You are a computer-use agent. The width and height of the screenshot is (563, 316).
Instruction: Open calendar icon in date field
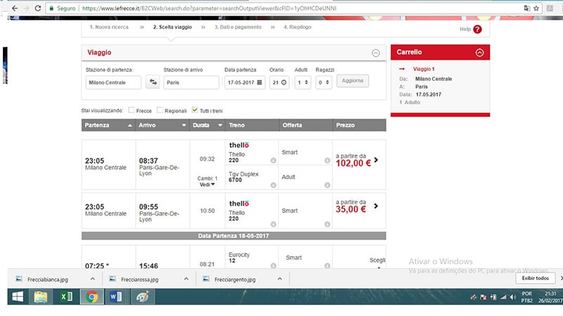pos(260,82)
